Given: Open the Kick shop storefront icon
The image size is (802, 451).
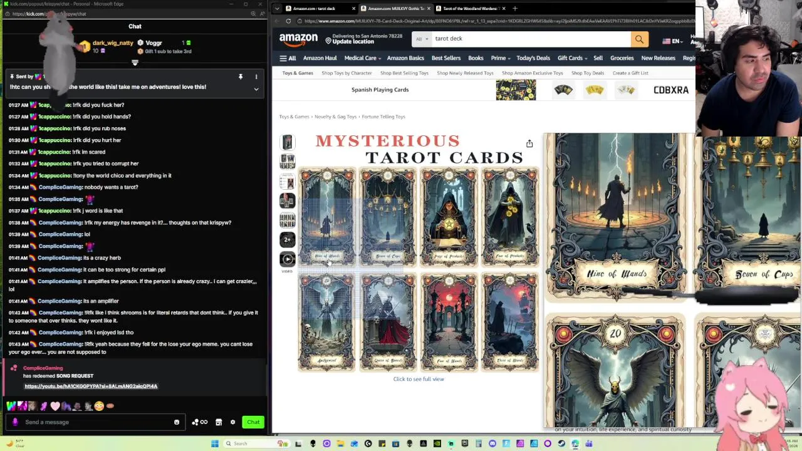Looking at the screenshot, I should [x=219, y=422].
